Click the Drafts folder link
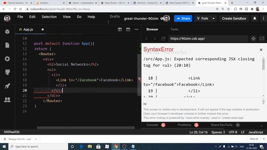Viewport: 267px width, 150px height. (x=115, y=17)
